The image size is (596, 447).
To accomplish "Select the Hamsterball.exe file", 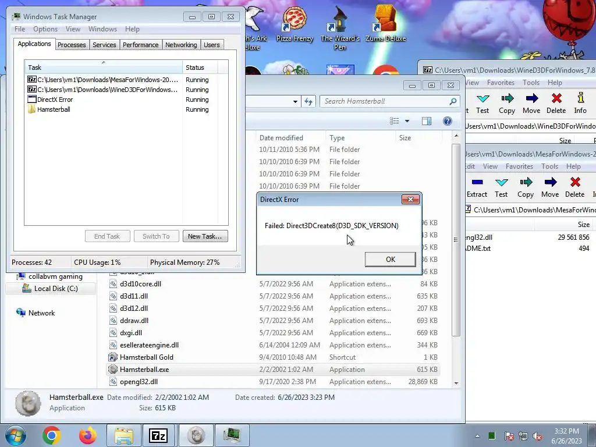I will 272,370.
